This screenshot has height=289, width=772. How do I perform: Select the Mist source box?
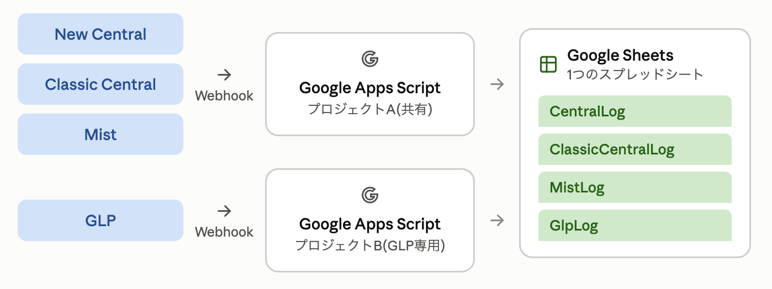pos(101,135)
